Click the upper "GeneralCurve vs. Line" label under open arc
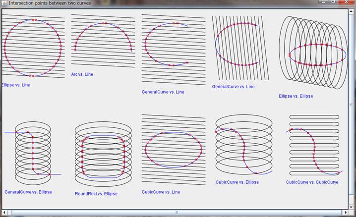The height and width of the screenshot is (217, 356). pos(163,92)
